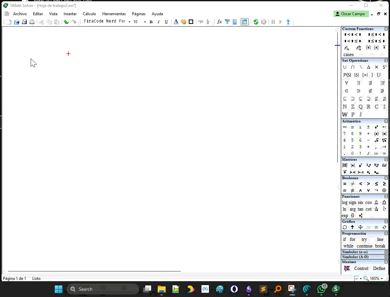Open the font name dropdown
Viewport: 390px width, 297px height.
[129, 22]
